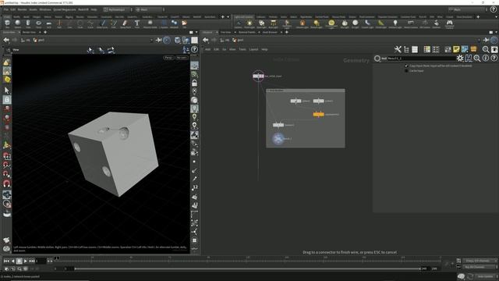Toggle viewport lock icon on right toolbar
Viewport: 499px width, 281px height.
point(194,84)
